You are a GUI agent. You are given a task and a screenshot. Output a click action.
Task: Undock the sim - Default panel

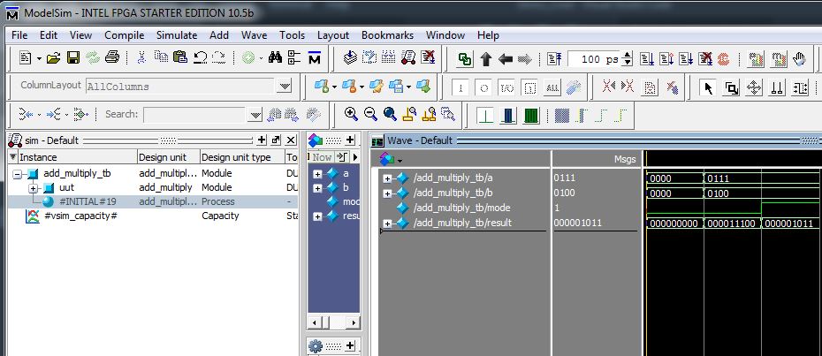[x=277, y=140]
